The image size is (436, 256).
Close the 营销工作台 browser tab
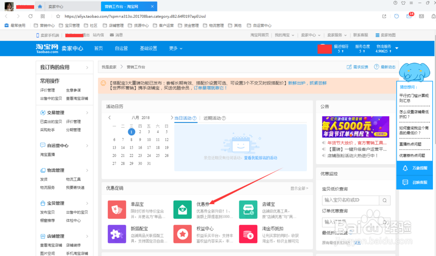(x=152, y=7)
